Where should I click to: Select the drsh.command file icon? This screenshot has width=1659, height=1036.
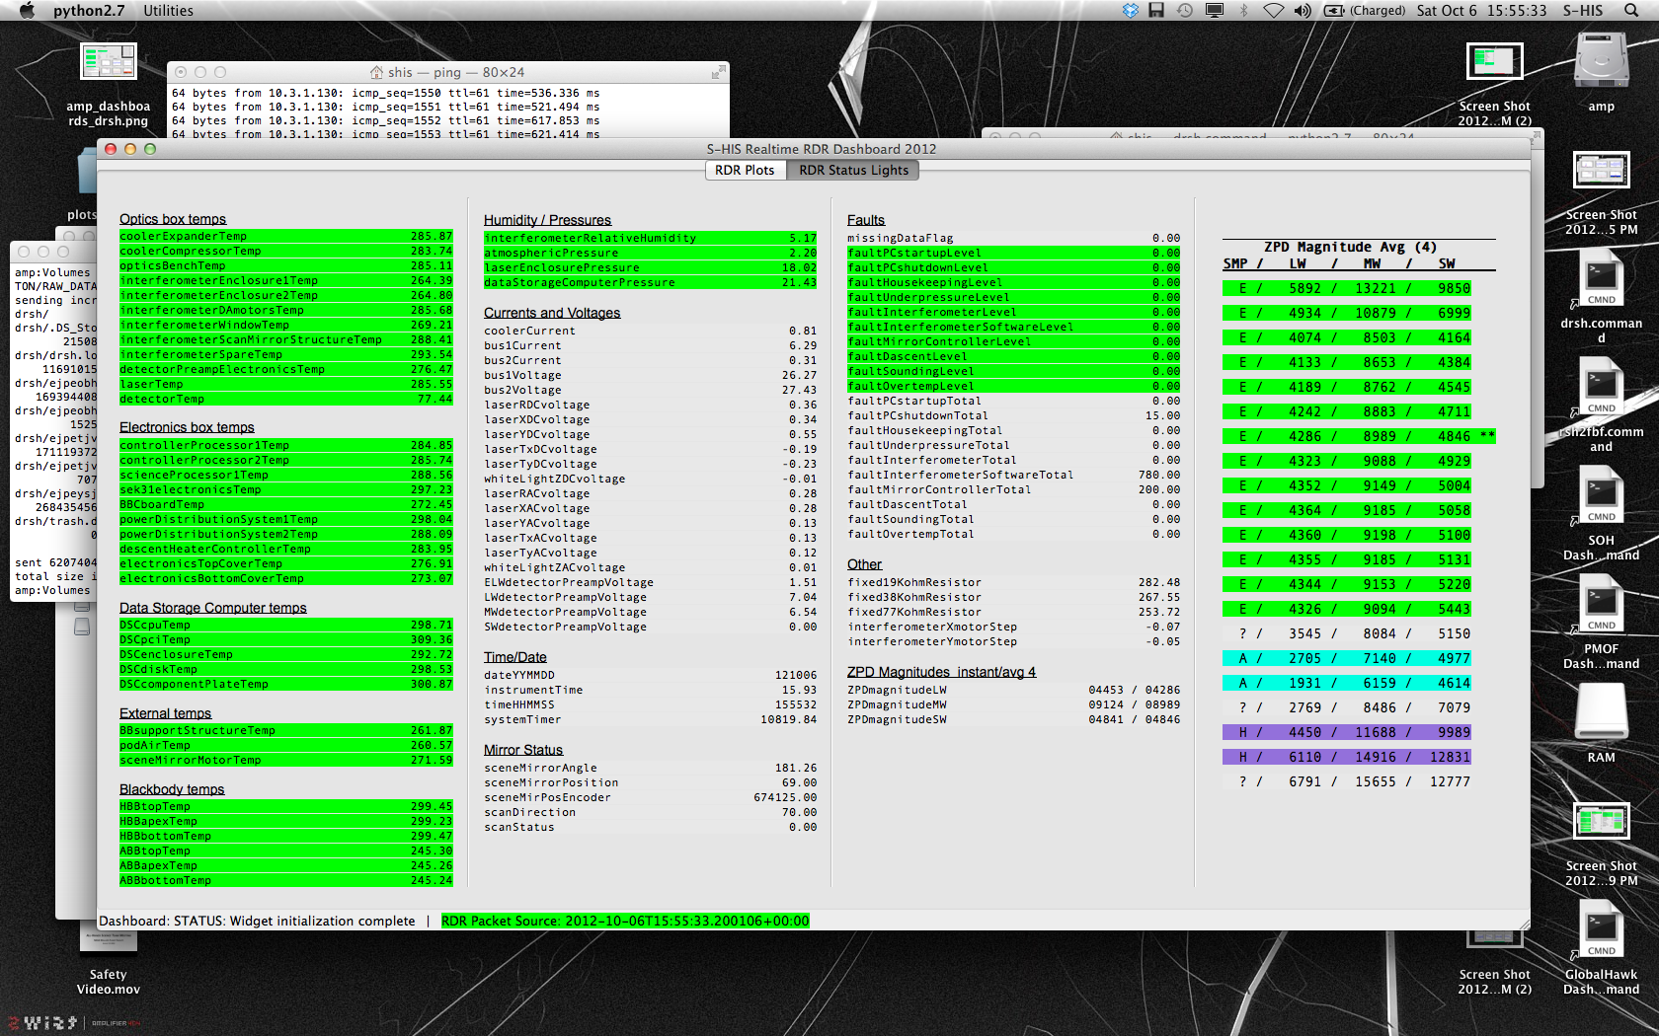tap(1601, 280)
